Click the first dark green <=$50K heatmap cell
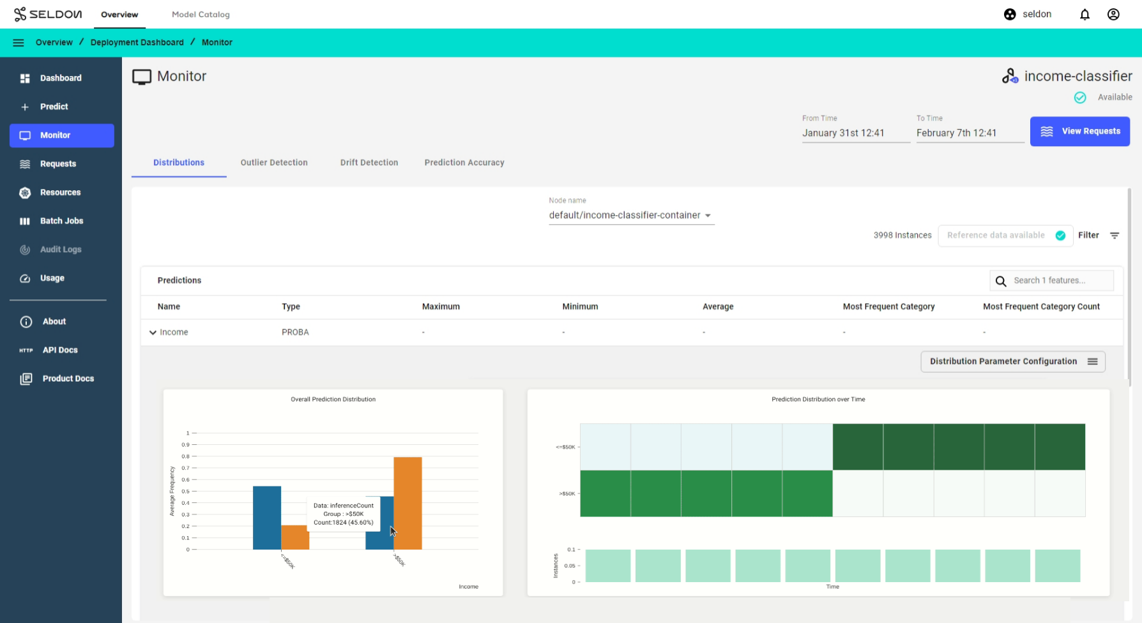This screenshot has width=1142, height=623. 858,447
